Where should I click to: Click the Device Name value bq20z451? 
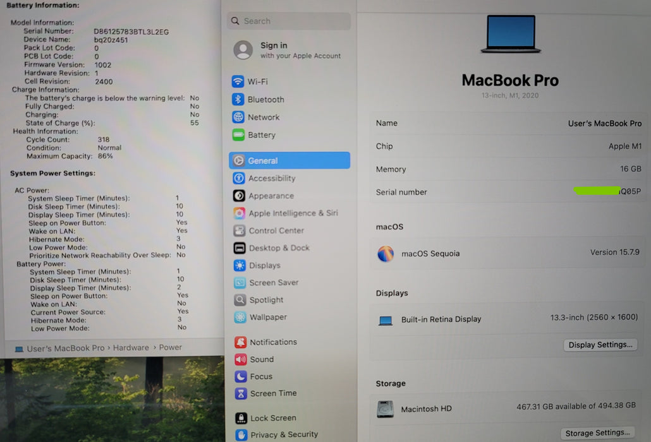pyautogui.click(x=111, y=40)
